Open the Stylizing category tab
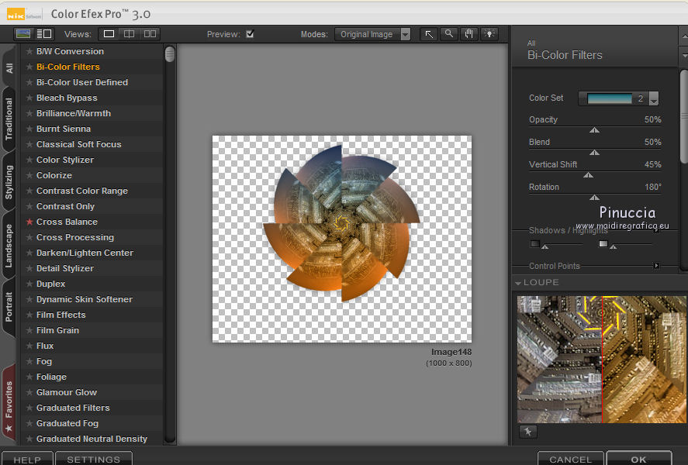The height and width of the screenshot is (465, 688). (9, 182)
